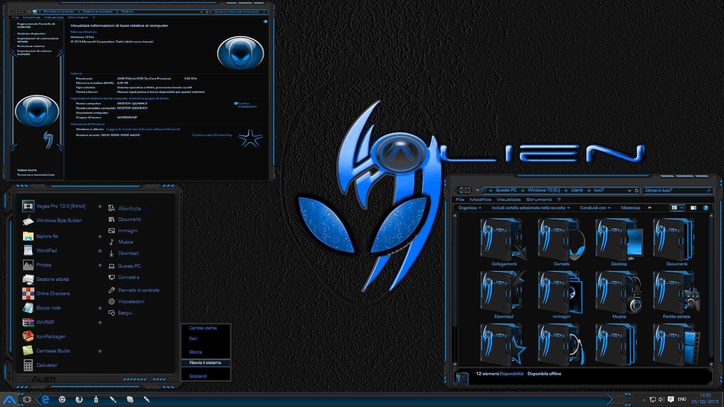Choose Sospendi from power menu
The height and width of the screenshot is (407, 724).
pos(206,376)
